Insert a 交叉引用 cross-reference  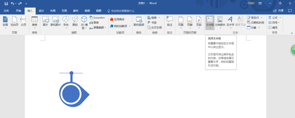(155, 28)
